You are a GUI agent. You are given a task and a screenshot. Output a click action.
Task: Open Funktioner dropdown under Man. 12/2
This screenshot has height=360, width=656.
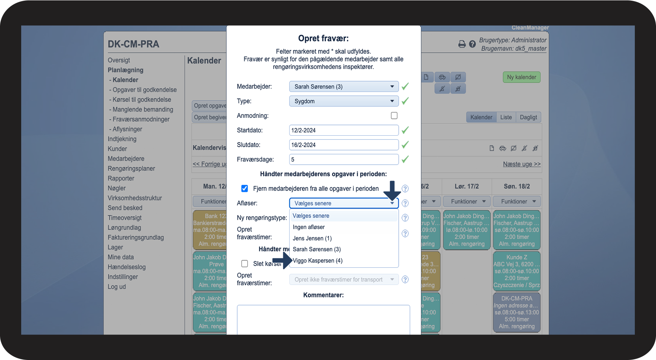point(210,202)
